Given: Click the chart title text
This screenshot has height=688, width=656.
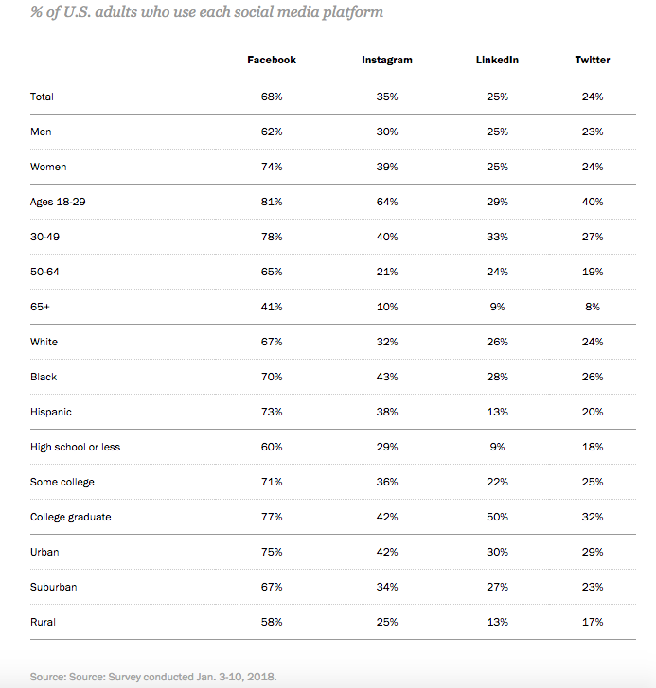Looking at the screenshot, I should click(206, 12).
